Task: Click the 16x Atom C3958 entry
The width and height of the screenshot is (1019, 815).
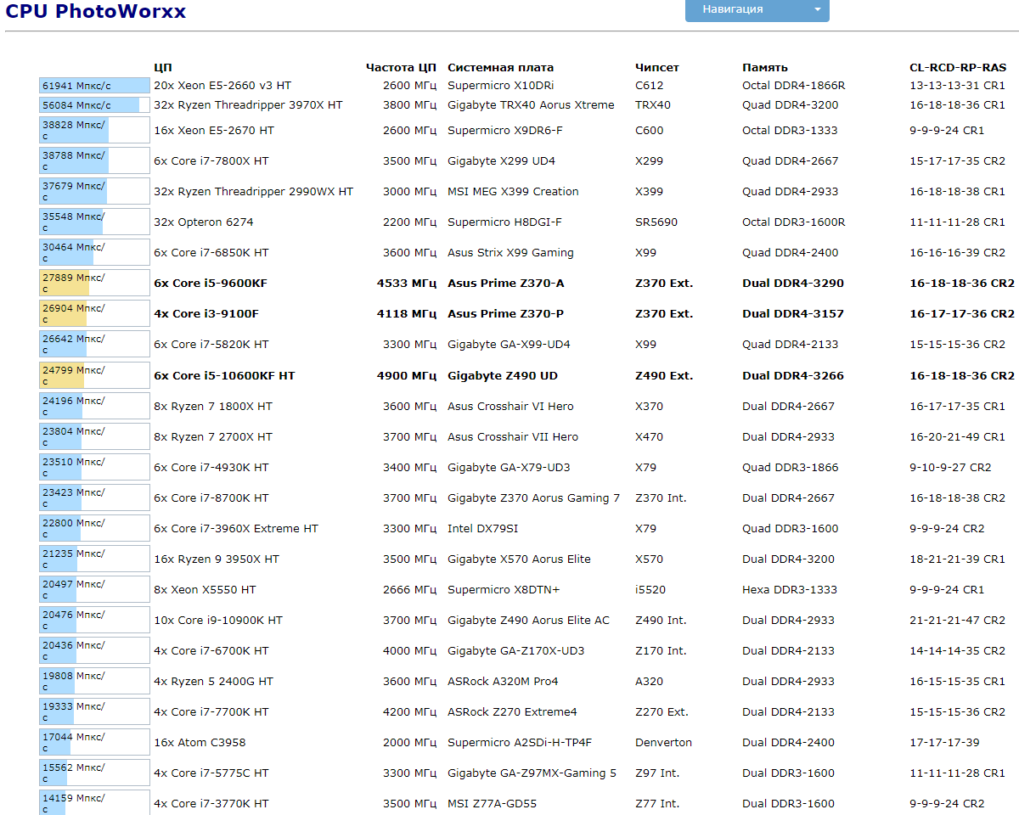Action: coord(200,743)
